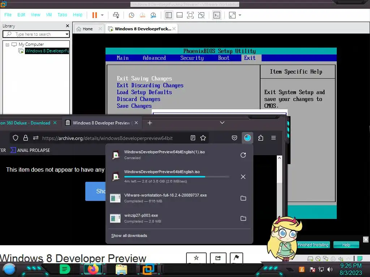Open a new Firefox tab

click(x=150, y=123)
